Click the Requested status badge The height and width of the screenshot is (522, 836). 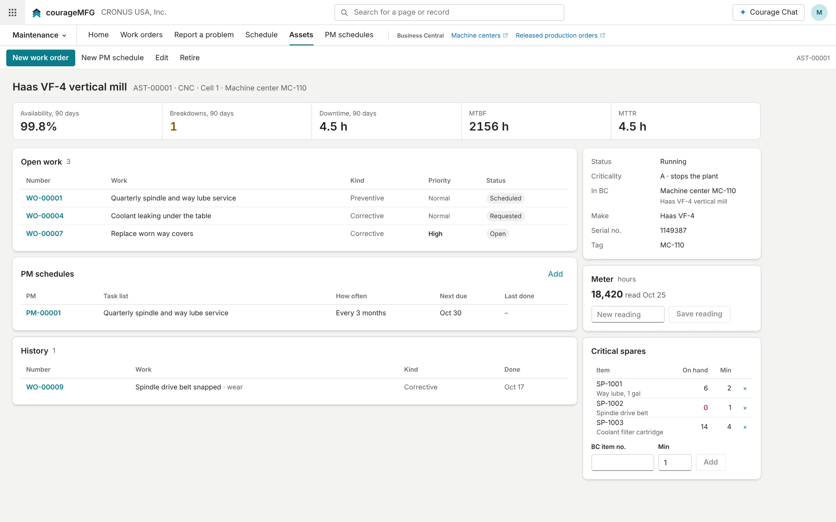click(x=505, y=216)
